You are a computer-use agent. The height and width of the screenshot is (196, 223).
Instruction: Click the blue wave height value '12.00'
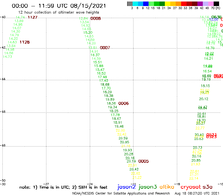(214, 19)
